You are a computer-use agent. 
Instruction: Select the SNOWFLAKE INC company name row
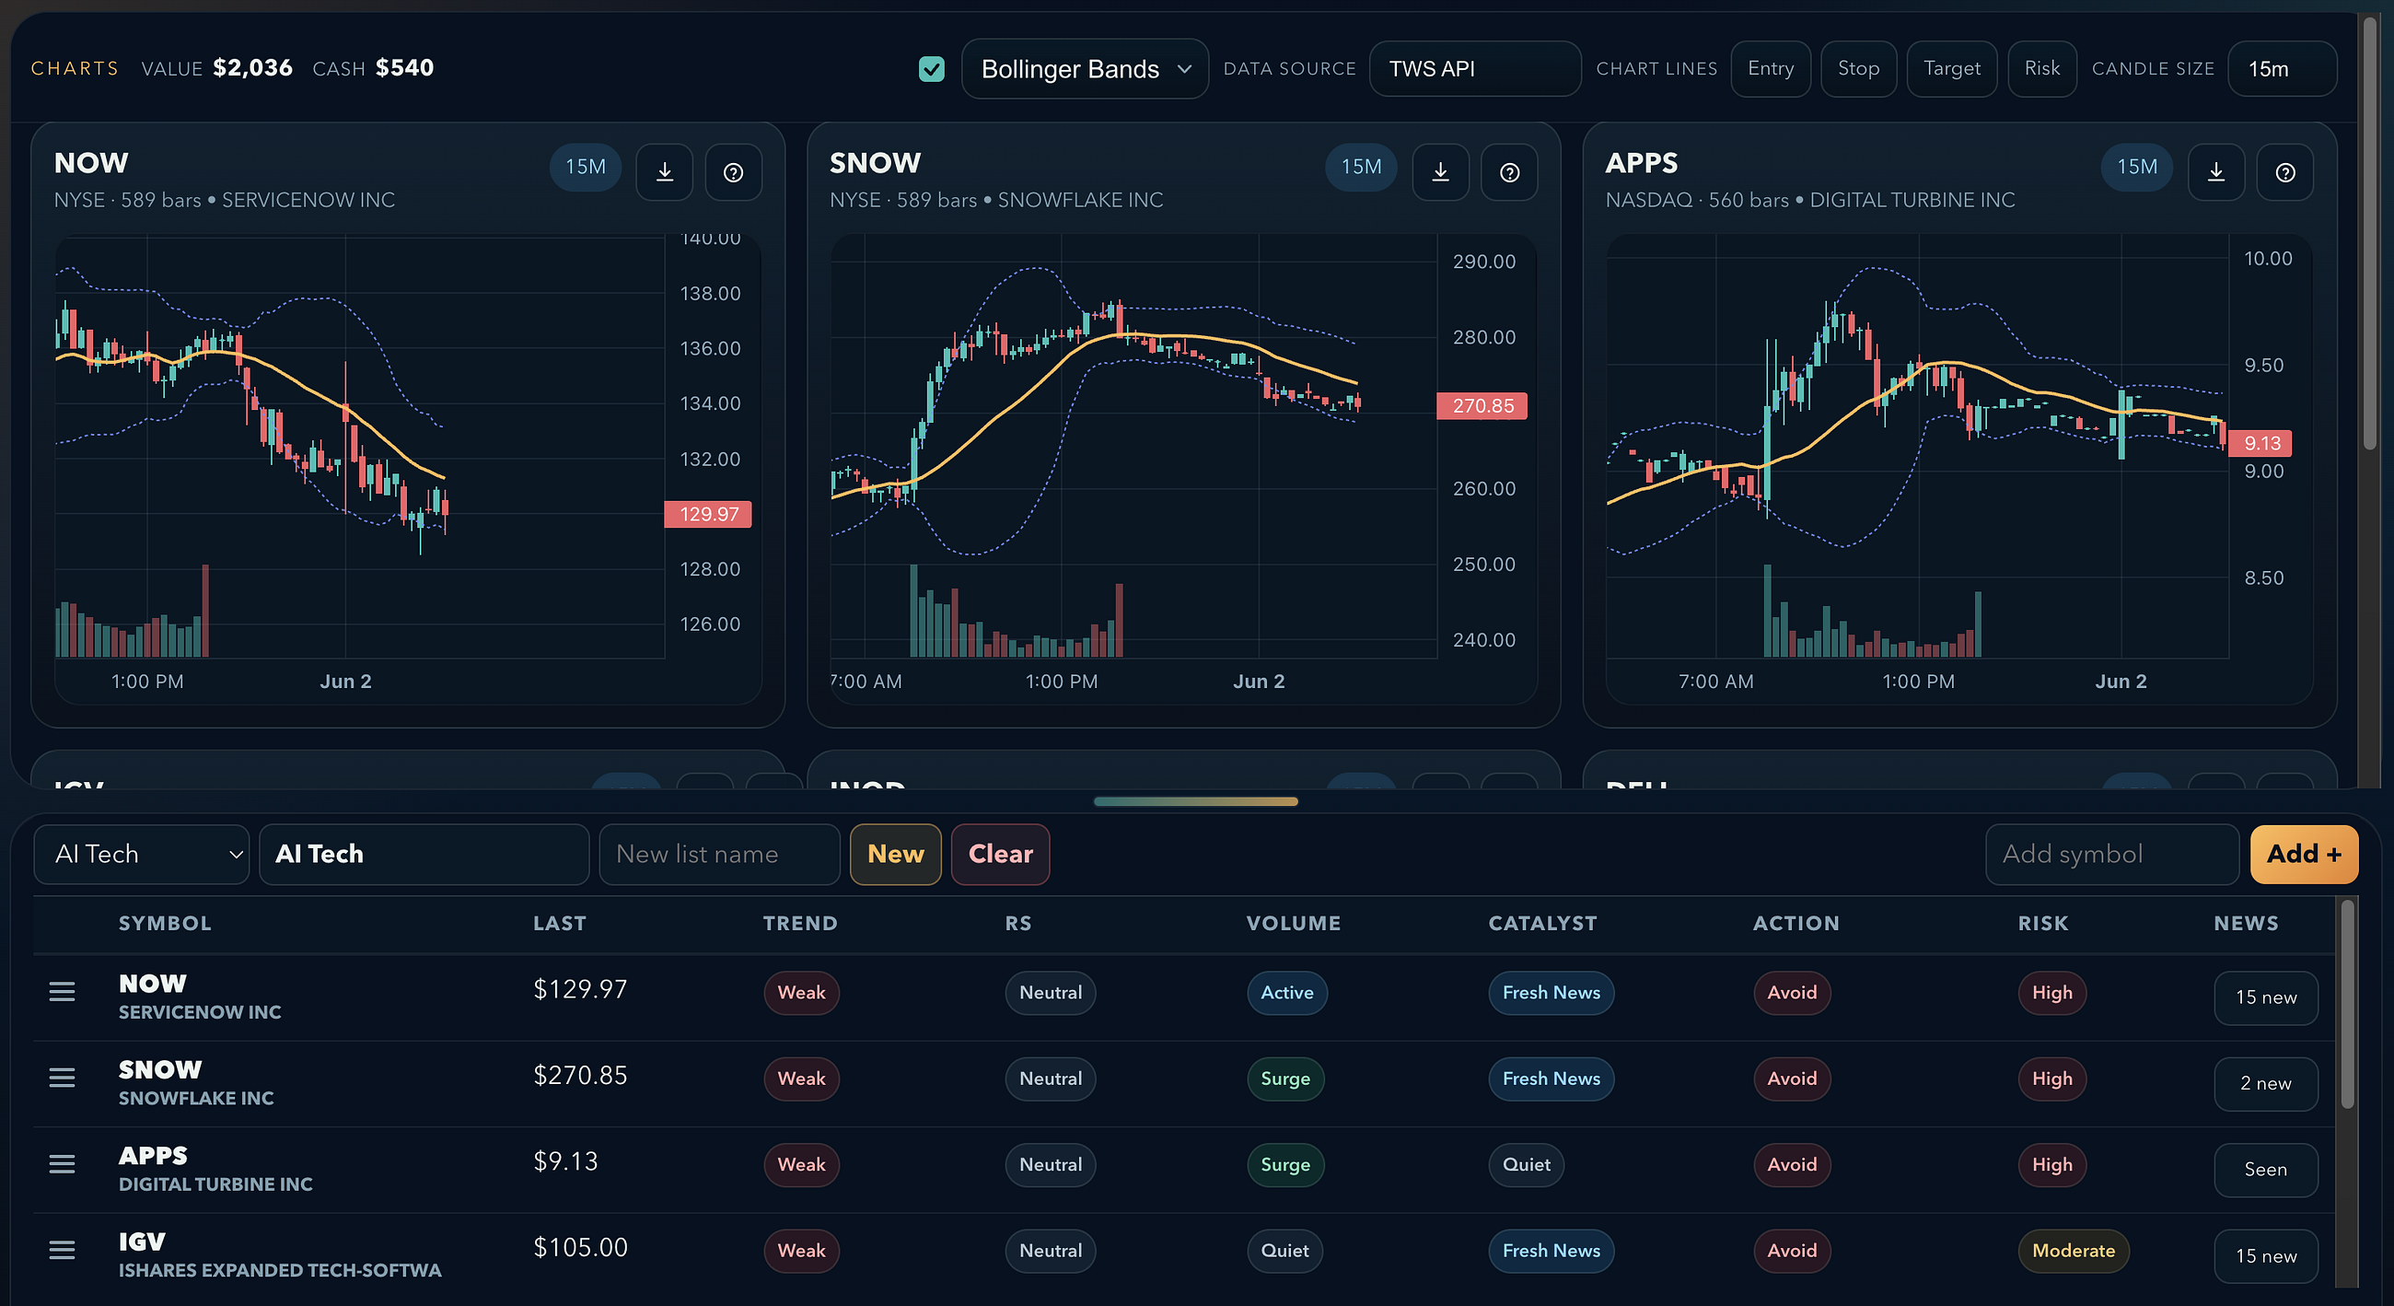196,1099
